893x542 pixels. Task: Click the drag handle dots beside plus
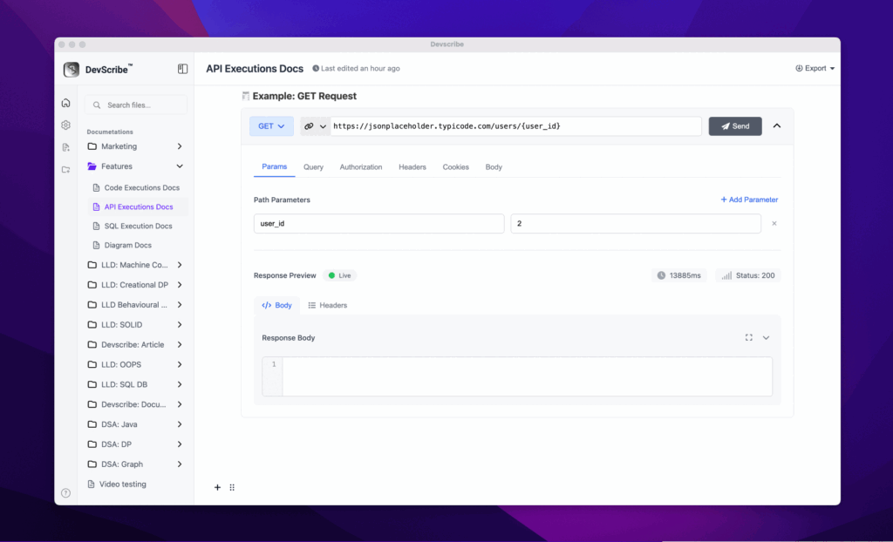click(232, 487)
